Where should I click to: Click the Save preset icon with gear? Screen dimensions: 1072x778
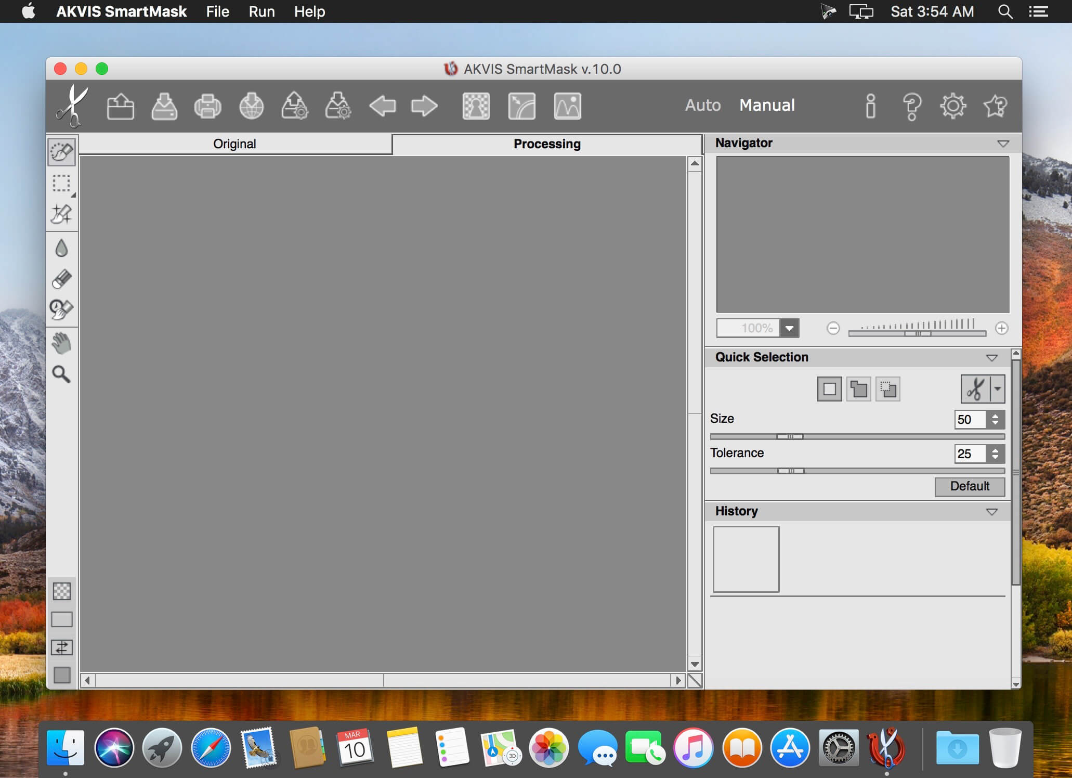point(338,106)
